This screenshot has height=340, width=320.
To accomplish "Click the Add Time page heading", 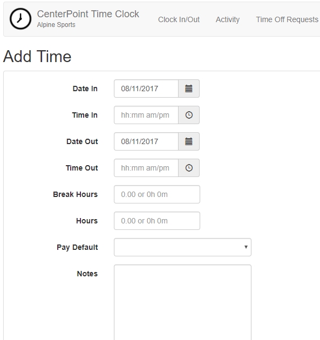I will pyautogui.click(x=37, y=56).
